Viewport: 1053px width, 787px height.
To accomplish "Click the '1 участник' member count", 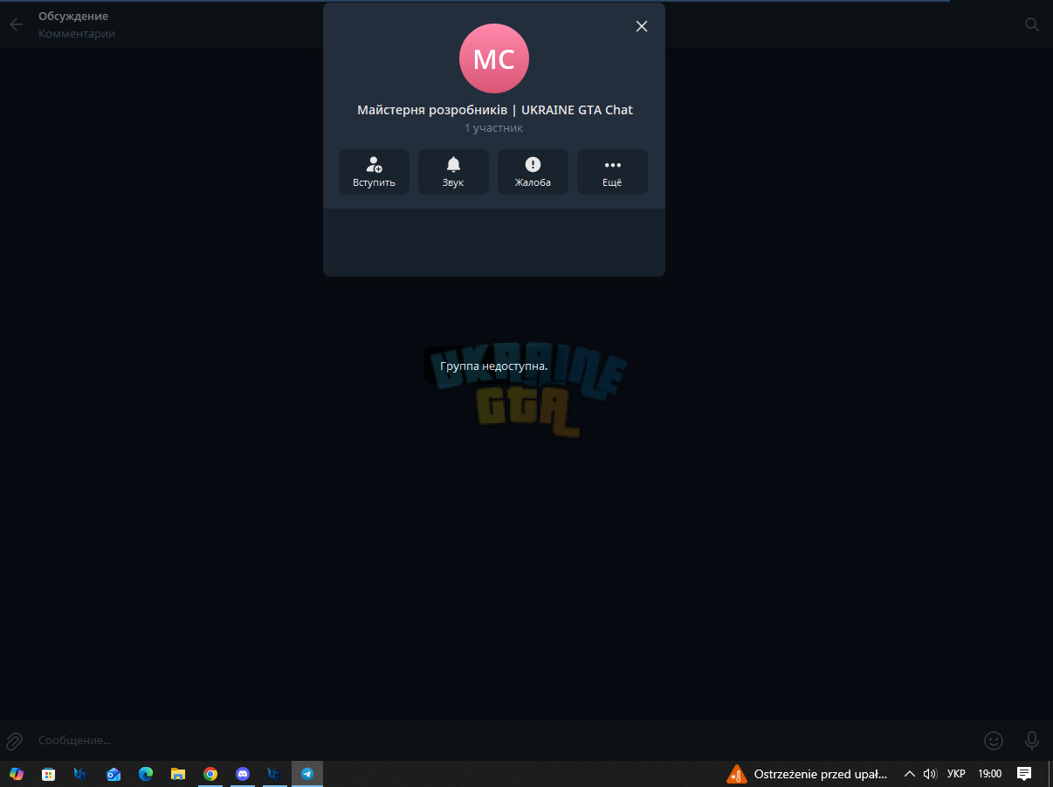I will (494, 128).
